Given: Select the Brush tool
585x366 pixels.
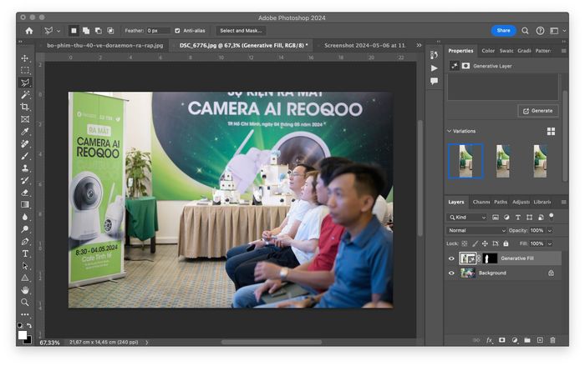Looking at the screenshot, I should click(25, 156).
